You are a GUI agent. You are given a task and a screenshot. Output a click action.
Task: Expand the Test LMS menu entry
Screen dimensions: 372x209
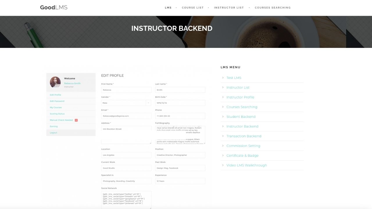[234, 78]
